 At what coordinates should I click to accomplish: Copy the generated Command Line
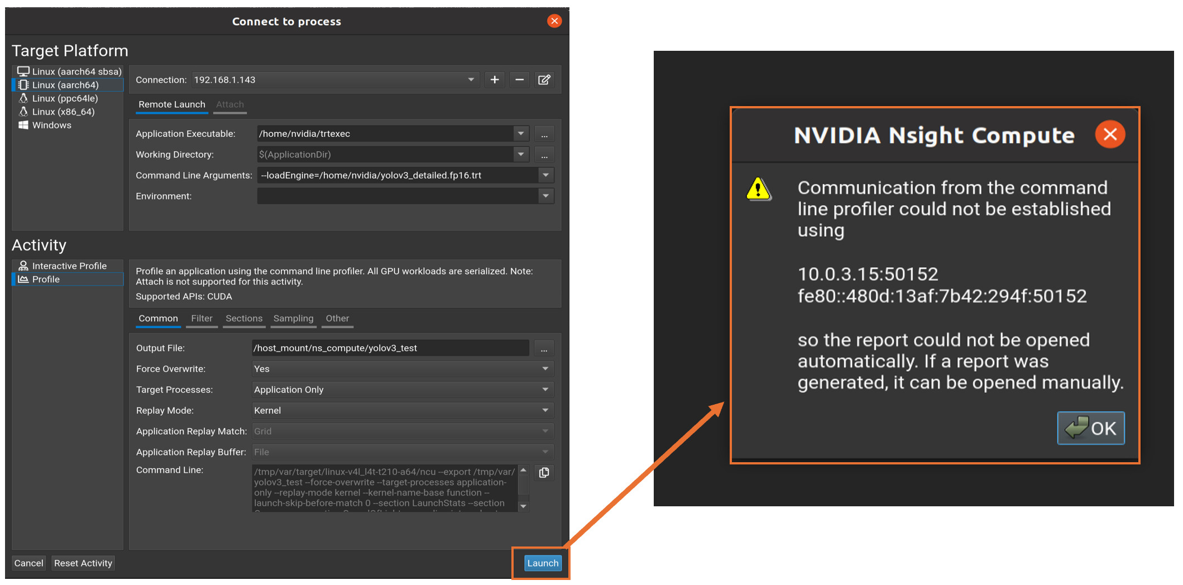(544, 473)
